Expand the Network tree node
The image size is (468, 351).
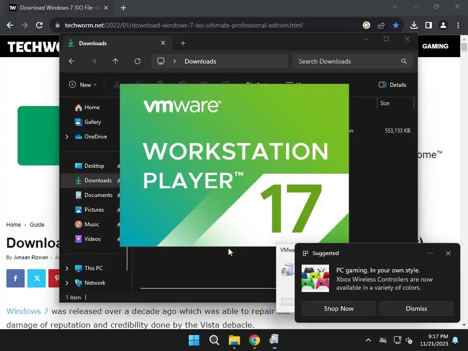click(67, 283)
